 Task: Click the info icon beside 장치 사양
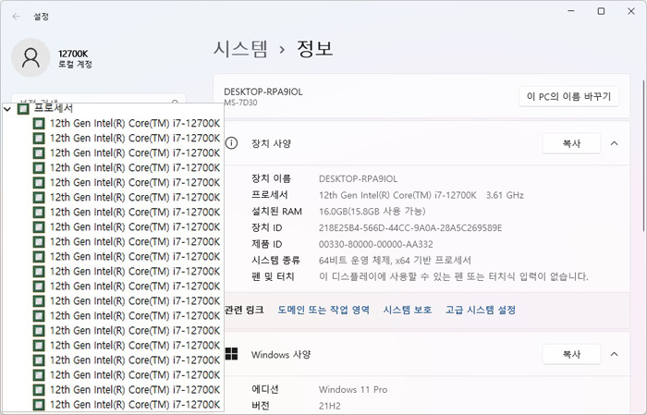231,143
